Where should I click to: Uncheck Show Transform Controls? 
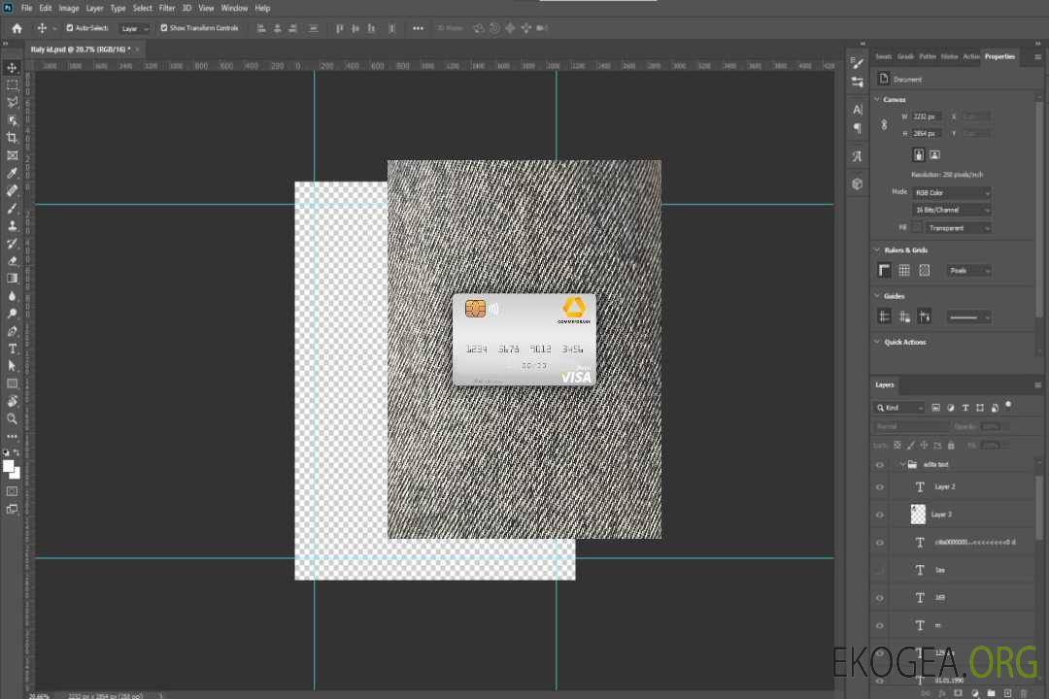pos(164,28)
